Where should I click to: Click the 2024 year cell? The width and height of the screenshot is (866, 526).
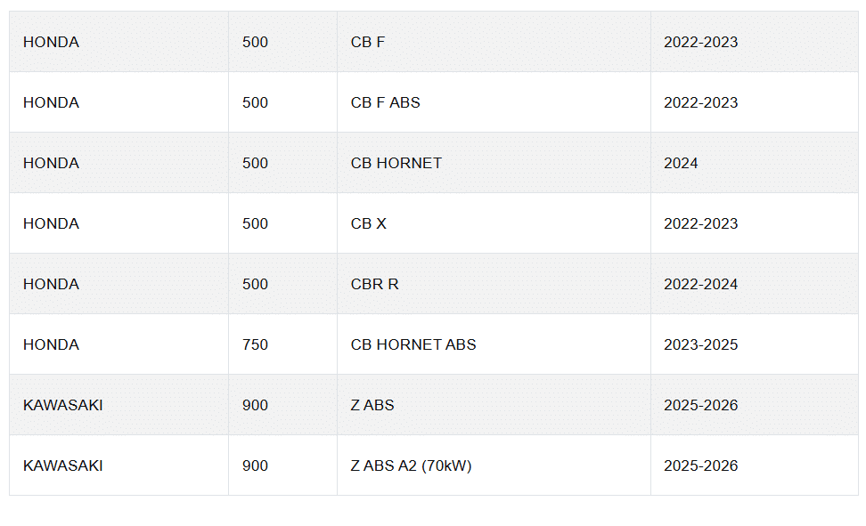point(681,163)
